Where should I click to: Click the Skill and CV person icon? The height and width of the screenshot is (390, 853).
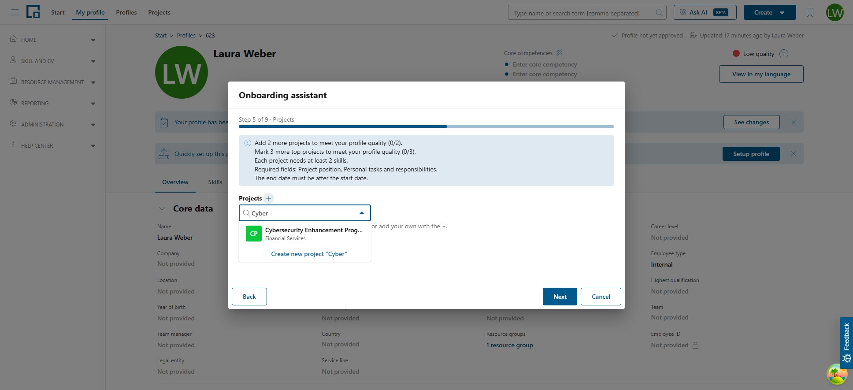coord(13,60)
